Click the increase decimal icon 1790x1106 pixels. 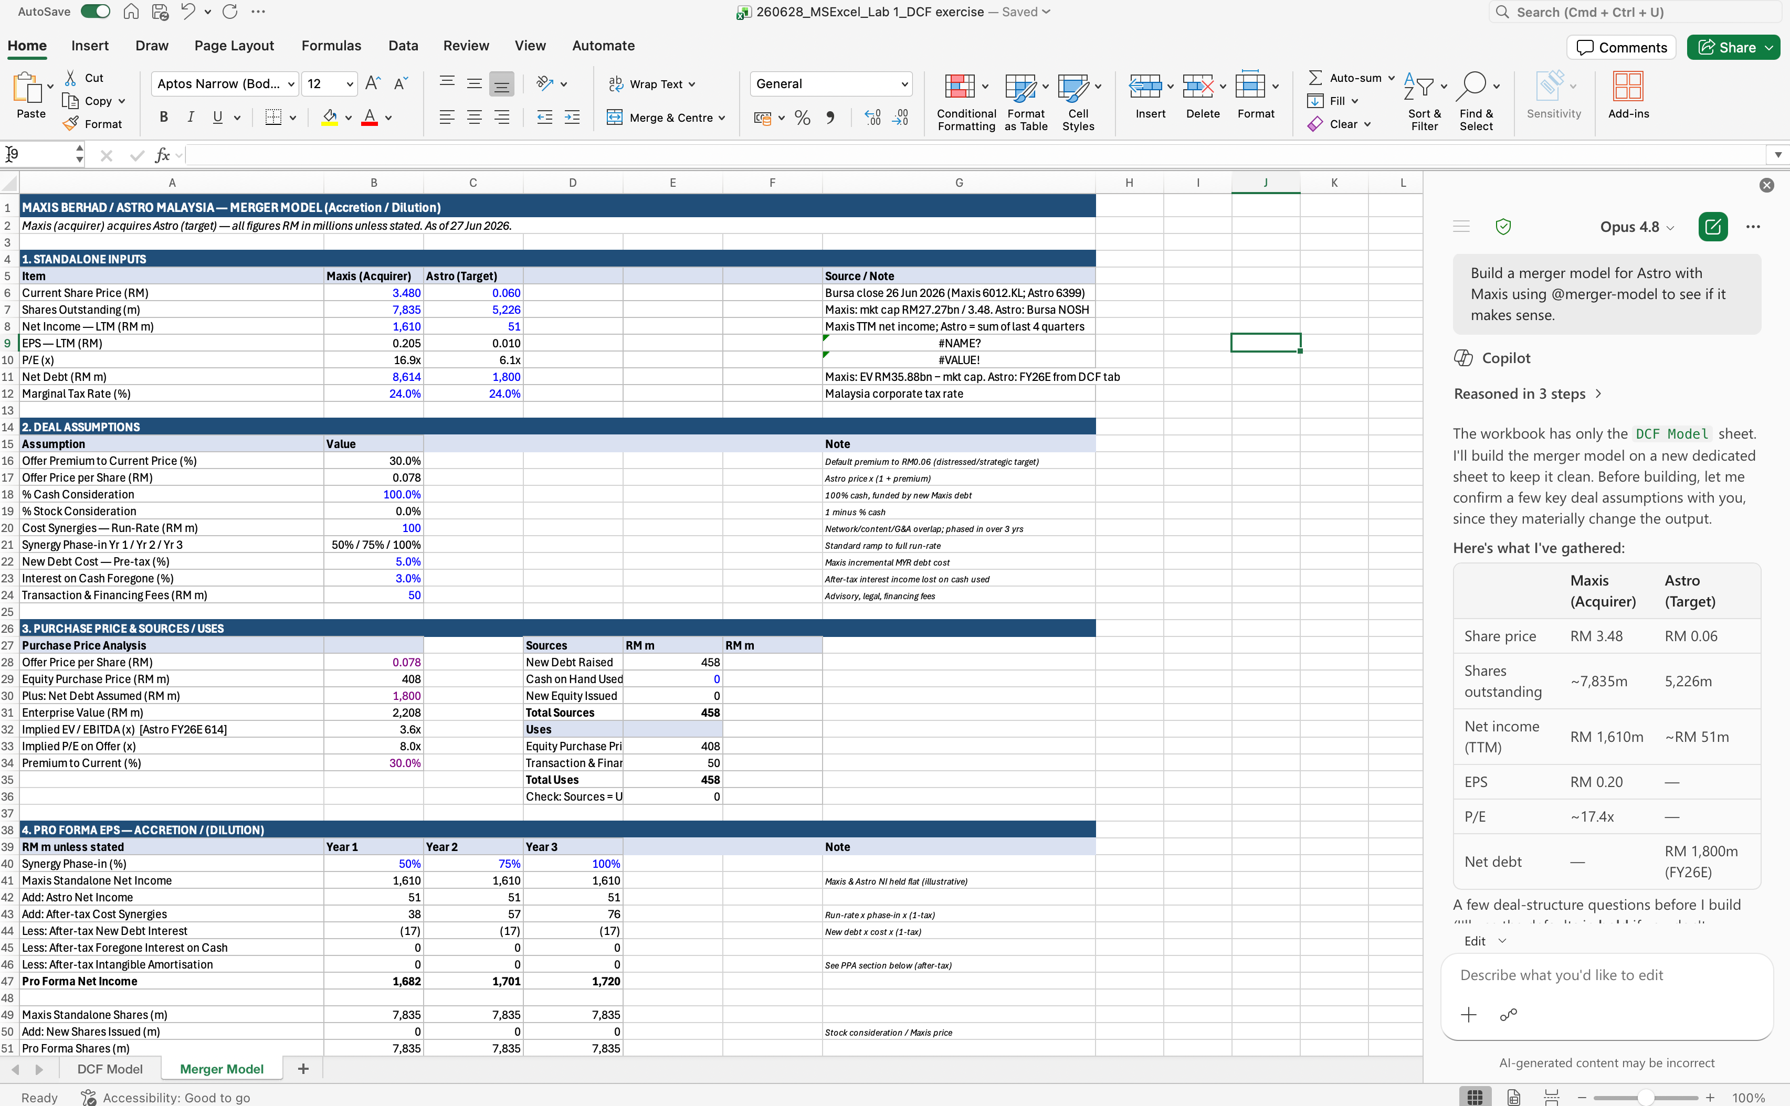click(872, 117)
